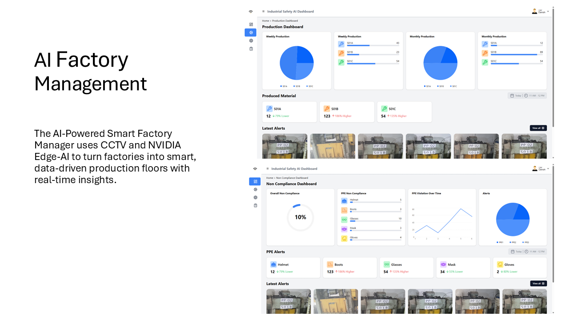The height and width of the screenshot is (320, 569).
Task: Click the orange S01B wrench in Produced Material
Action: point(327,109)
